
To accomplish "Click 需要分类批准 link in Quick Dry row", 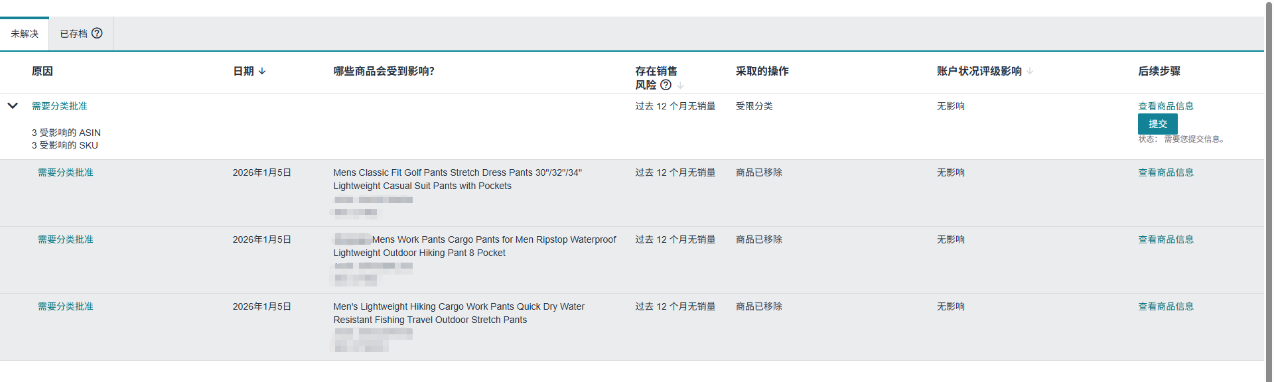I will (x=65, y=306).
